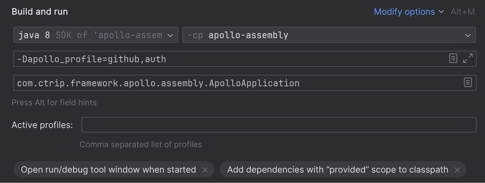This screenshot has height=183, width=485.
Task: Expand the VM options field editor
Action: [x=468, y=58]
